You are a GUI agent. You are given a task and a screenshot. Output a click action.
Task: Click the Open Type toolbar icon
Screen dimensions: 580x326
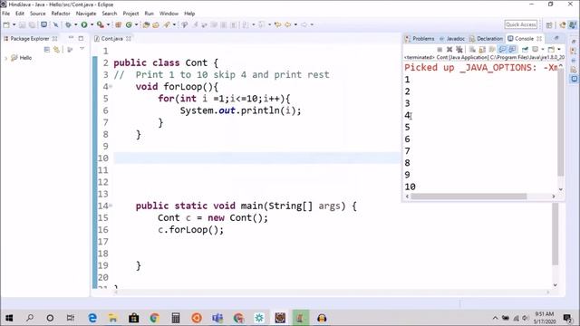(146, 24)
